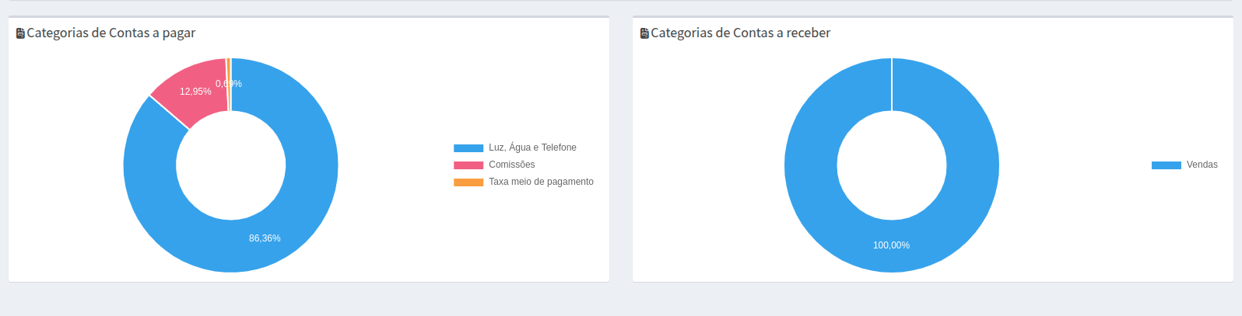Click the Luz, Água e Telefone legend label

(532, 148)
